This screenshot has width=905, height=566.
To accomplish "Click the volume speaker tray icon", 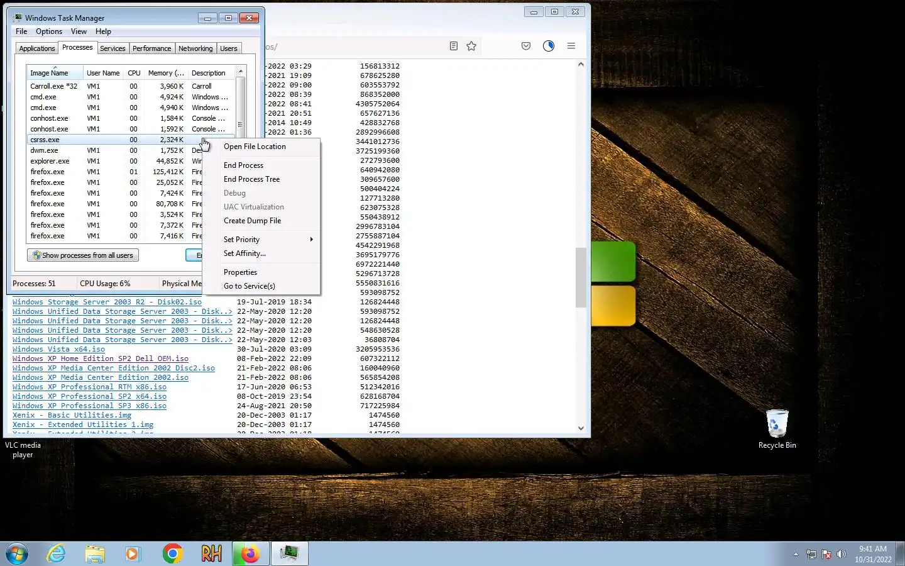I will [x=842, y=554].
